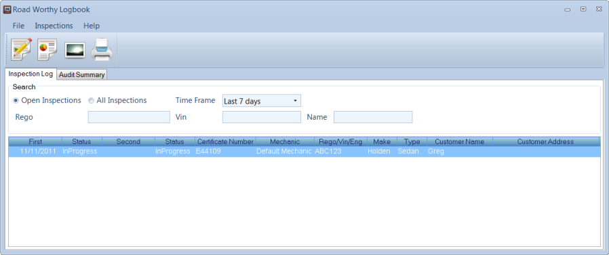Sort by the Customer Address column header
This screenshot has width=609, height=255.
click(545, 141)
